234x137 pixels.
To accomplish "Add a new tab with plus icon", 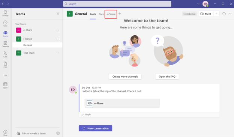I will (120, 14).
